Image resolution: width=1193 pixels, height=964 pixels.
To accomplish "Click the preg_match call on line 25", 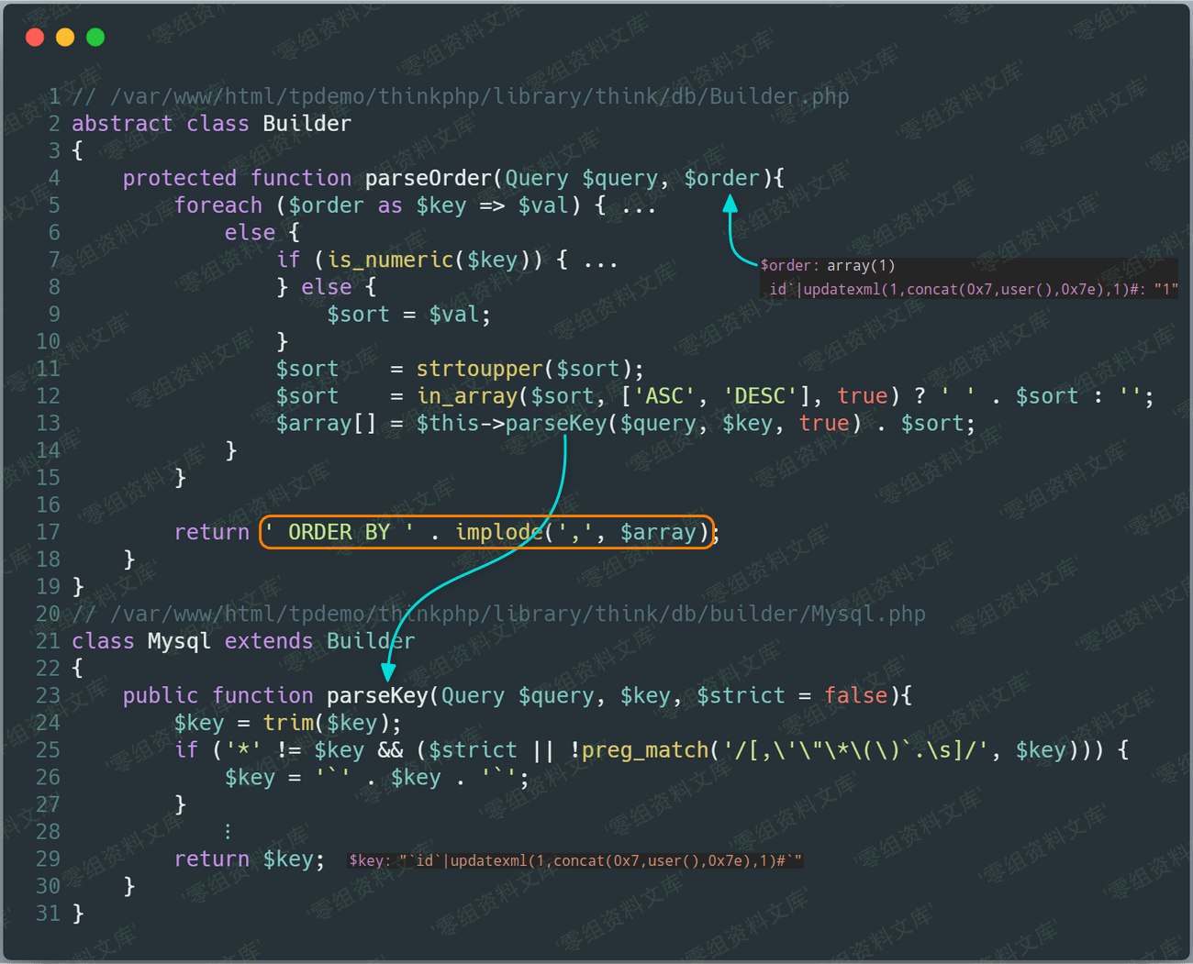I will click(645, 750).
